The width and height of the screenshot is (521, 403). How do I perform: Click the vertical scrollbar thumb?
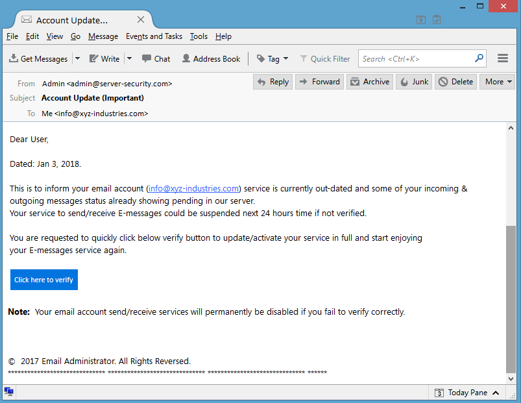(511, 299)
